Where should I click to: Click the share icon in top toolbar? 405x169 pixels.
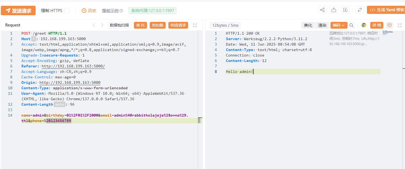tap(322, 10)
